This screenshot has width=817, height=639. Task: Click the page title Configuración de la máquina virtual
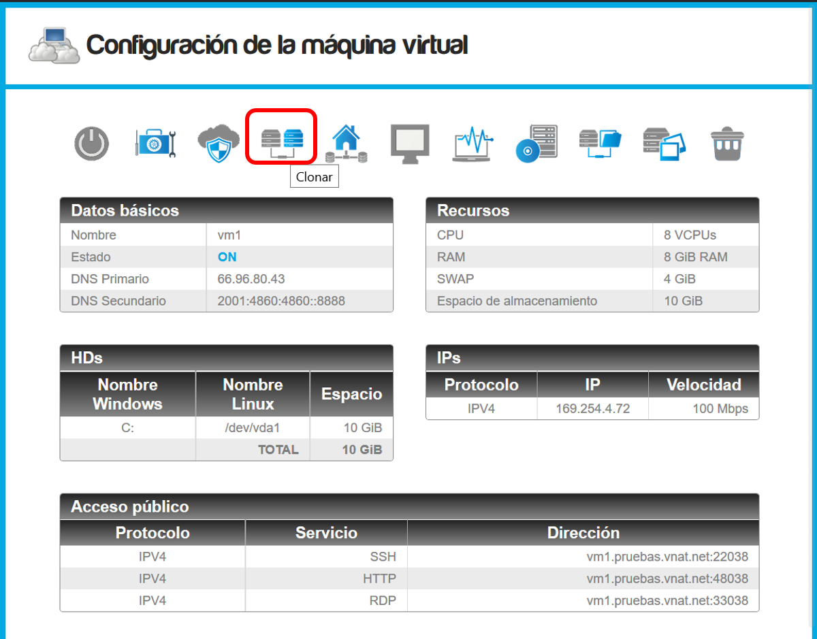277,45
